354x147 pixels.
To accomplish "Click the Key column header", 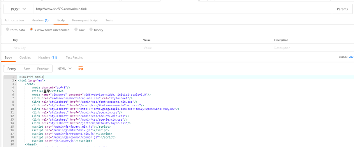I will click(15, 40).
